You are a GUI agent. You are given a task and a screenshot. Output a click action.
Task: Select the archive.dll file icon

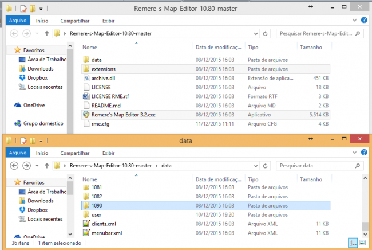click(86, 78)
